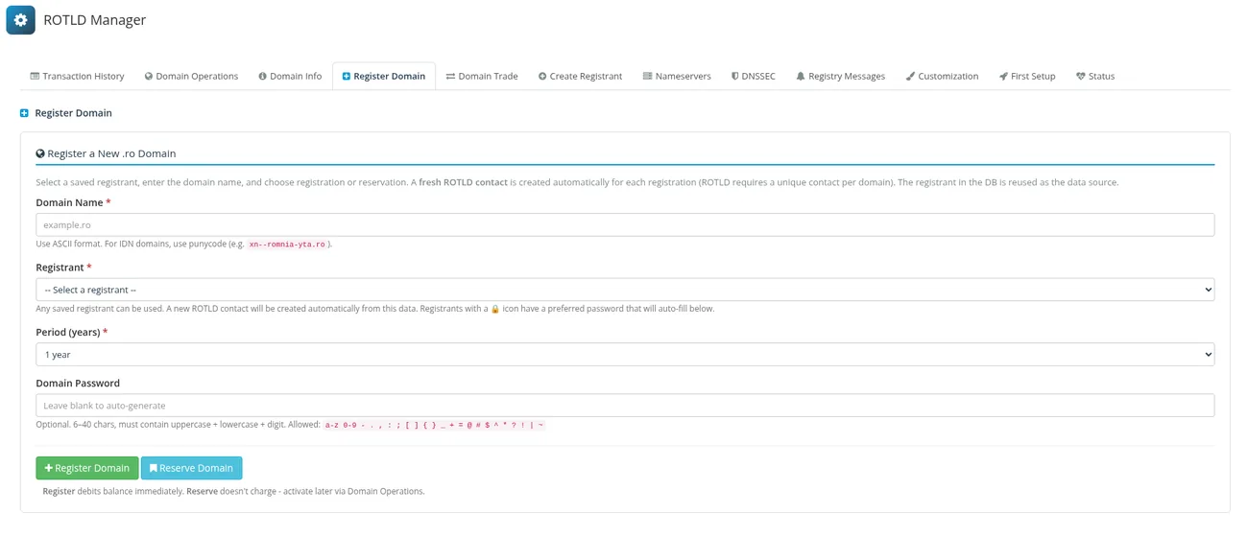This screenshot has width=1248, height=537.
Task: Open the Domain Info tab
Action: point(290,76)
